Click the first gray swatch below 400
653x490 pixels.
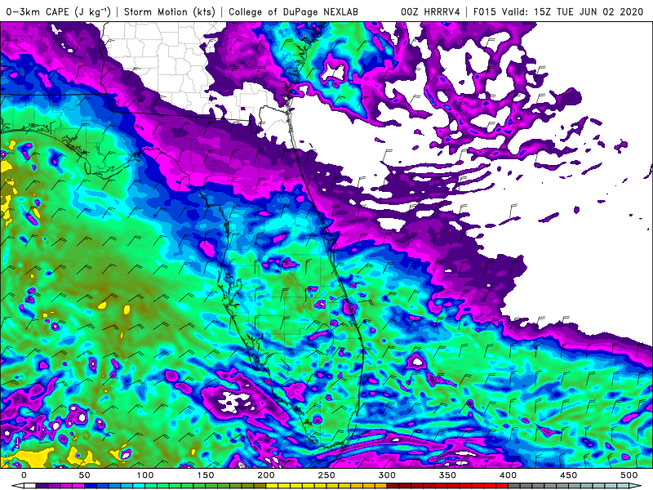[x=514, y=486]
